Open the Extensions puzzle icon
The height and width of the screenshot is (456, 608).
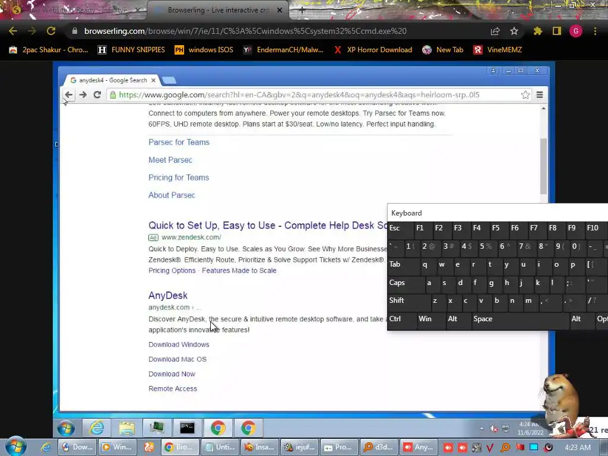[538, 31]
